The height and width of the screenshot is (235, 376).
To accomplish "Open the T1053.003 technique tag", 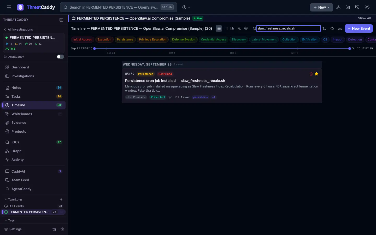I will [x=158, y=97].
